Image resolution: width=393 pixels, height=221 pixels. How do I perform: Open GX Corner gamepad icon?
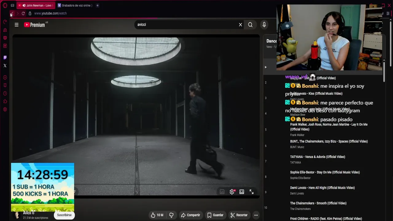coord(12,6)
